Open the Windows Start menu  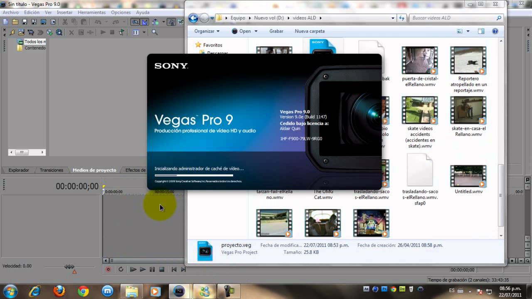(10, 291)
